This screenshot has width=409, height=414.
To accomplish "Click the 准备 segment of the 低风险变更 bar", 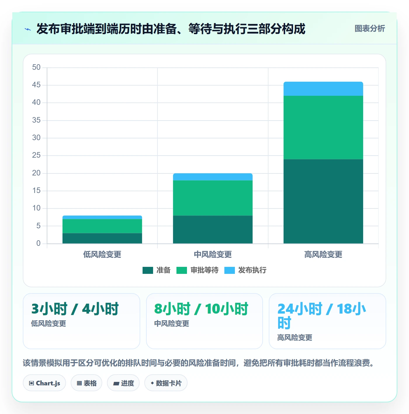I will [102, 238].
